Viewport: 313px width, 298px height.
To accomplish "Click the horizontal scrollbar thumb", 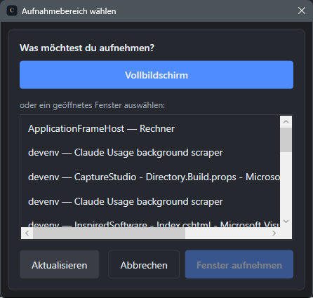I will pyautogui.click(x=109, y=233).
